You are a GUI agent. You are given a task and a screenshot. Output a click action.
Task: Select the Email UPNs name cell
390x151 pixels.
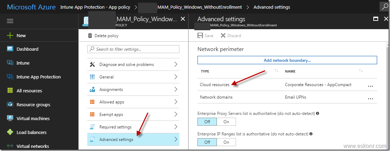tap(295, 97)
